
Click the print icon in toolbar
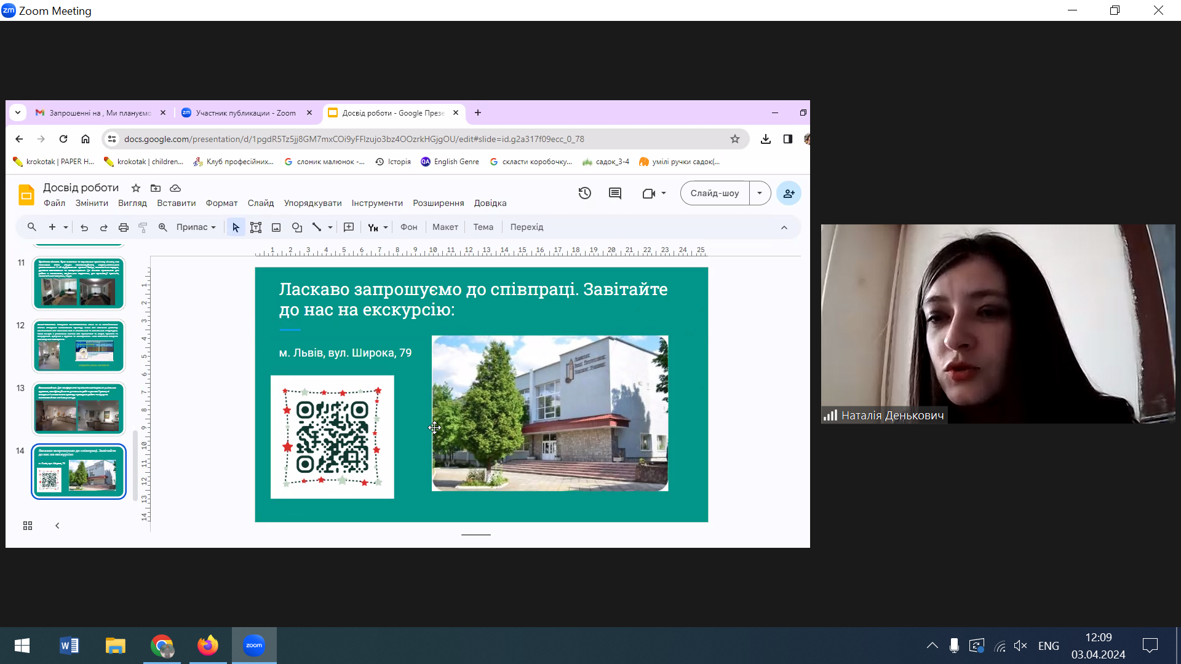123,227
